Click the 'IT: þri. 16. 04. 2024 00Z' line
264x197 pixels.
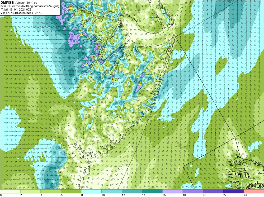tap(16, 9)
